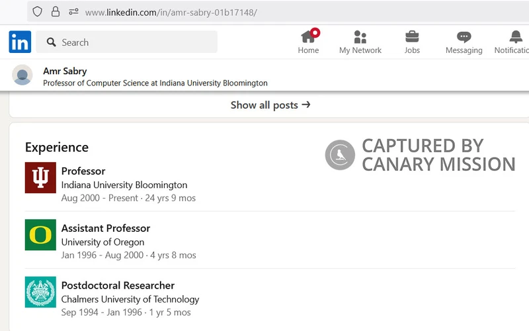Click the LinkedIn logo icon
Viewport: 529px width, 331px height.
[x=20, y=42]
